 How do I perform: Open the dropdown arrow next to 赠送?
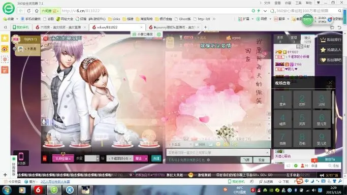pyautogui.click(x=146, y=158)
